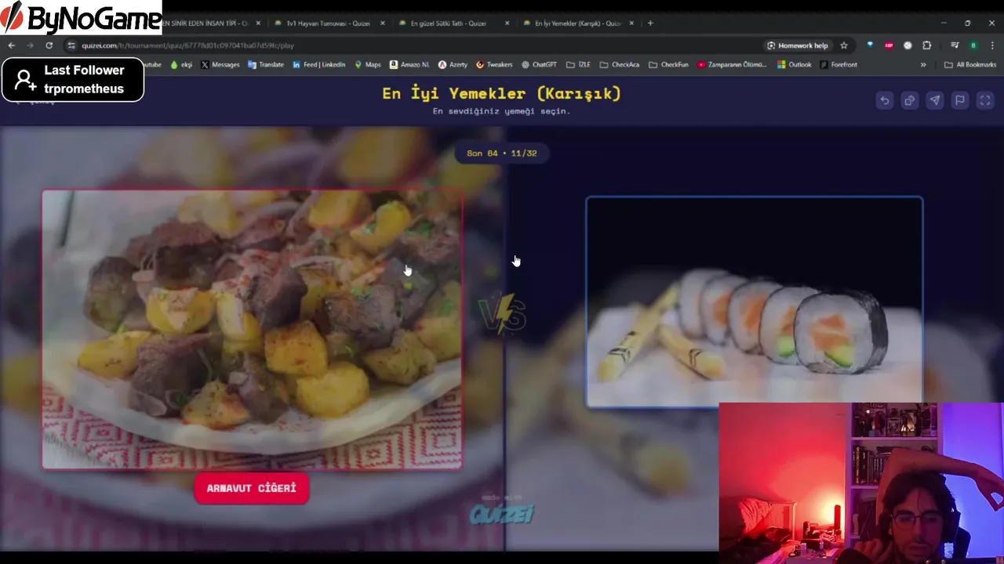This screenshot has width=1004, height=564.
Task: Open the Translate bookmark
Action: pos(266,64)
